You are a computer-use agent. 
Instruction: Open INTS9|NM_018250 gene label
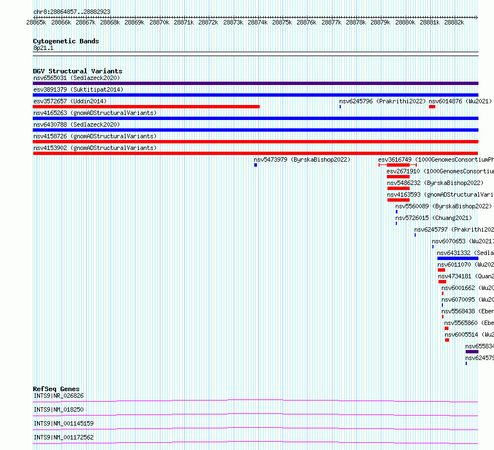click(x=59, y=409)
